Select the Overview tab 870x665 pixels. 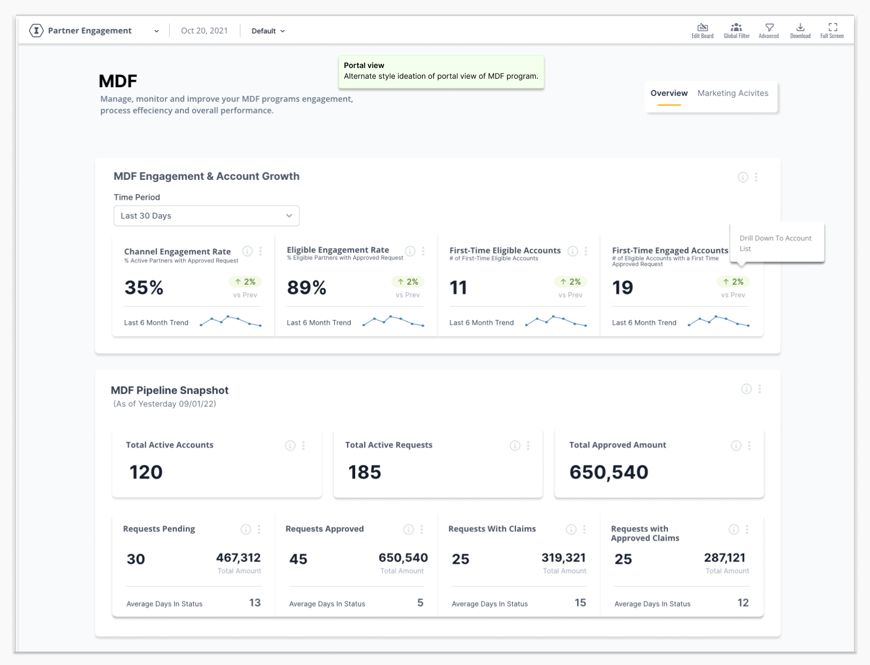click(x=669, y=93)
